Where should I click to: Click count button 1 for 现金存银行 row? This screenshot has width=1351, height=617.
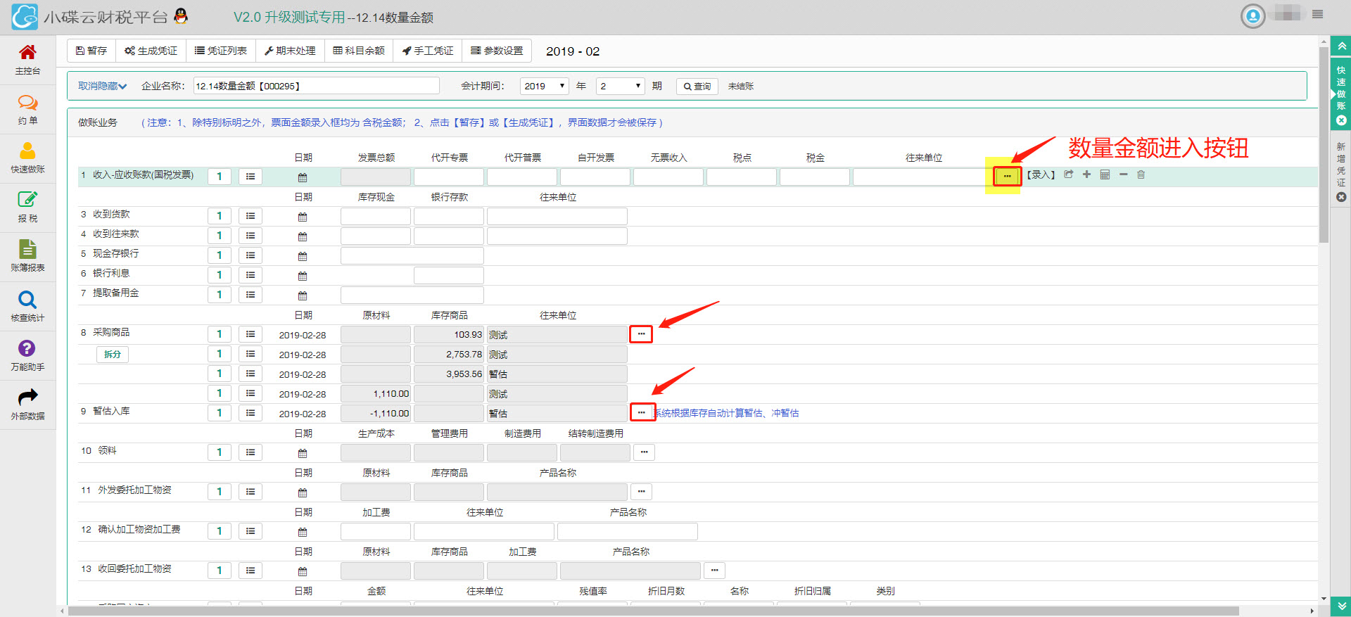[x=220, y=255]
